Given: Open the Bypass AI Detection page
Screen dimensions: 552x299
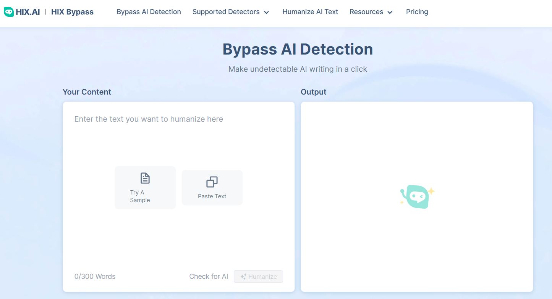Looking at the screenshot, I should point(149,12).
